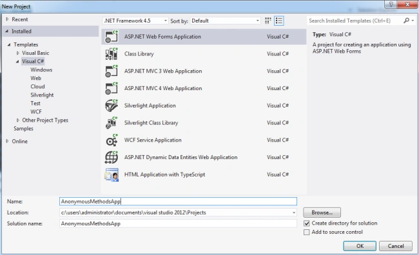Click the ASP.NET Web Forms Application template icon

pyautogui.click(x=112, y=37)
